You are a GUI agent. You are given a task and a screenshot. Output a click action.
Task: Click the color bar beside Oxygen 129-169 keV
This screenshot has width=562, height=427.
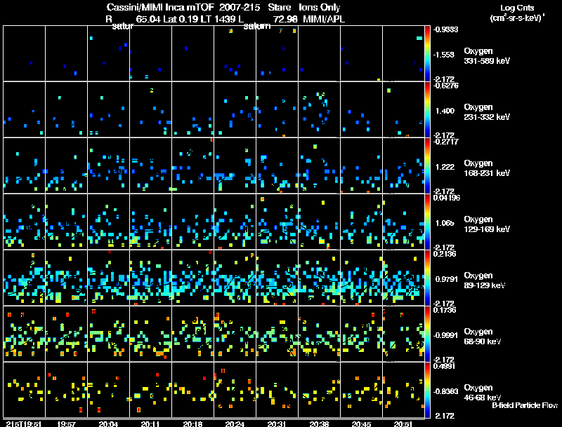click(427, 222)
